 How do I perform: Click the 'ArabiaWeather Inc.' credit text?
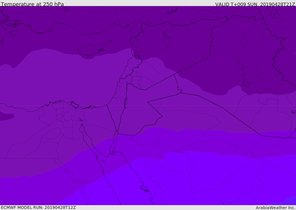pos(275,208)
